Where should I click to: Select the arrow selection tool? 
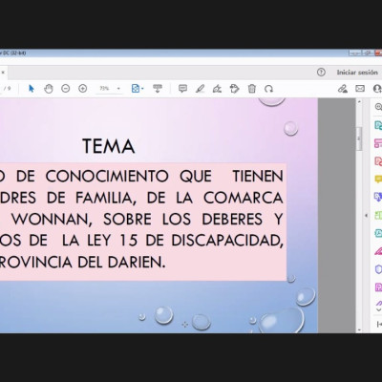tap(32, 89)
